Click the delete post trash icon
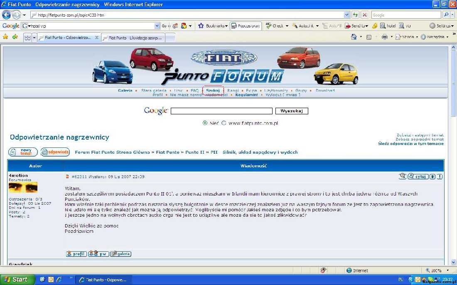The height and width of the screenshot is (285, 457). 432,176
